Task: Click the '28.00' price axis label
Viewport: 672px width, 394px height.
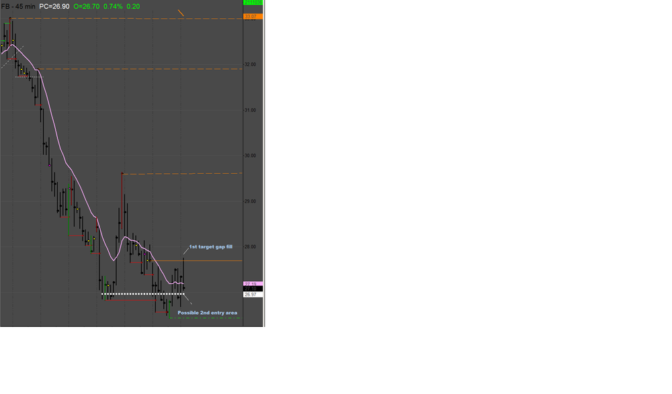Action: coord(250,247)
